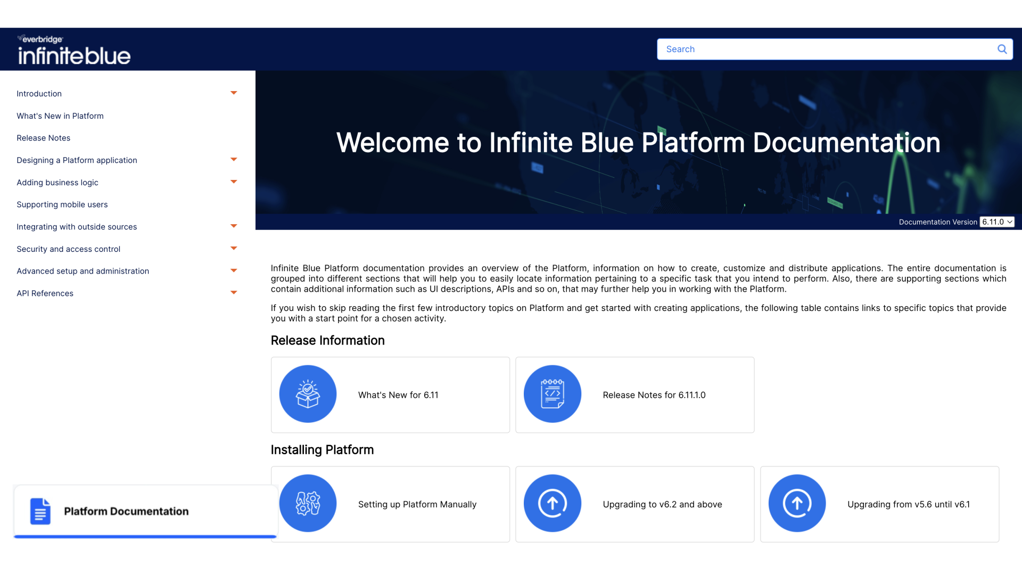Open Supporting mobile users topic
This screenshot has width=1022, height=575.
click(x=62, y=204)
